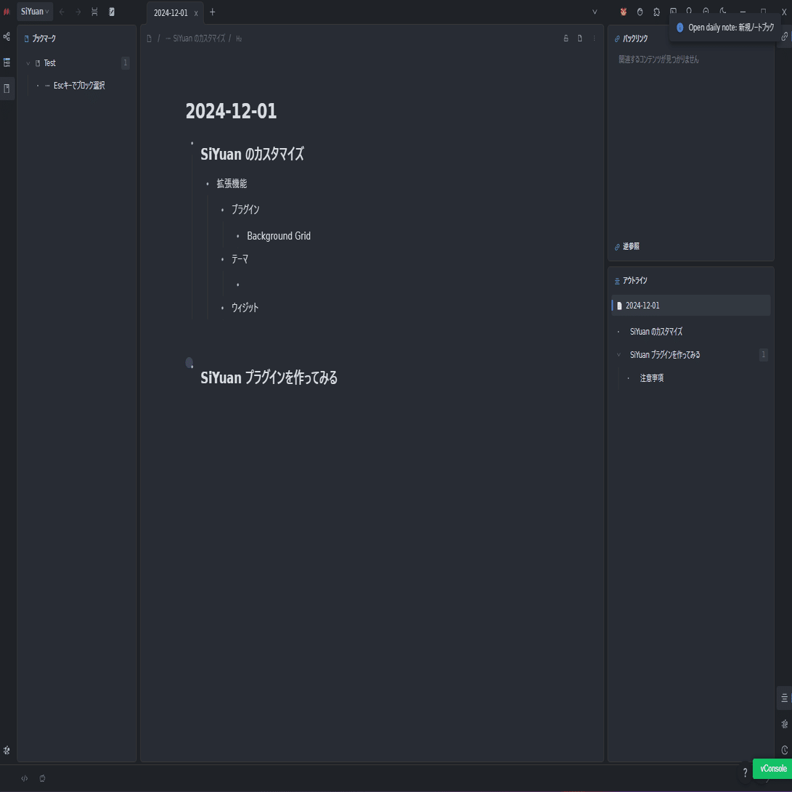Screen dimensions: 792x792
Task: Click the ウィジェット list item
Action: [x=245, y=308]
